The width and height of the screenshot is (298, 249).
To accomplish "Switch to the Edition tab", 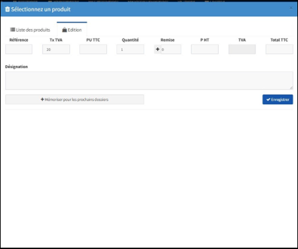I will point(72,30).
